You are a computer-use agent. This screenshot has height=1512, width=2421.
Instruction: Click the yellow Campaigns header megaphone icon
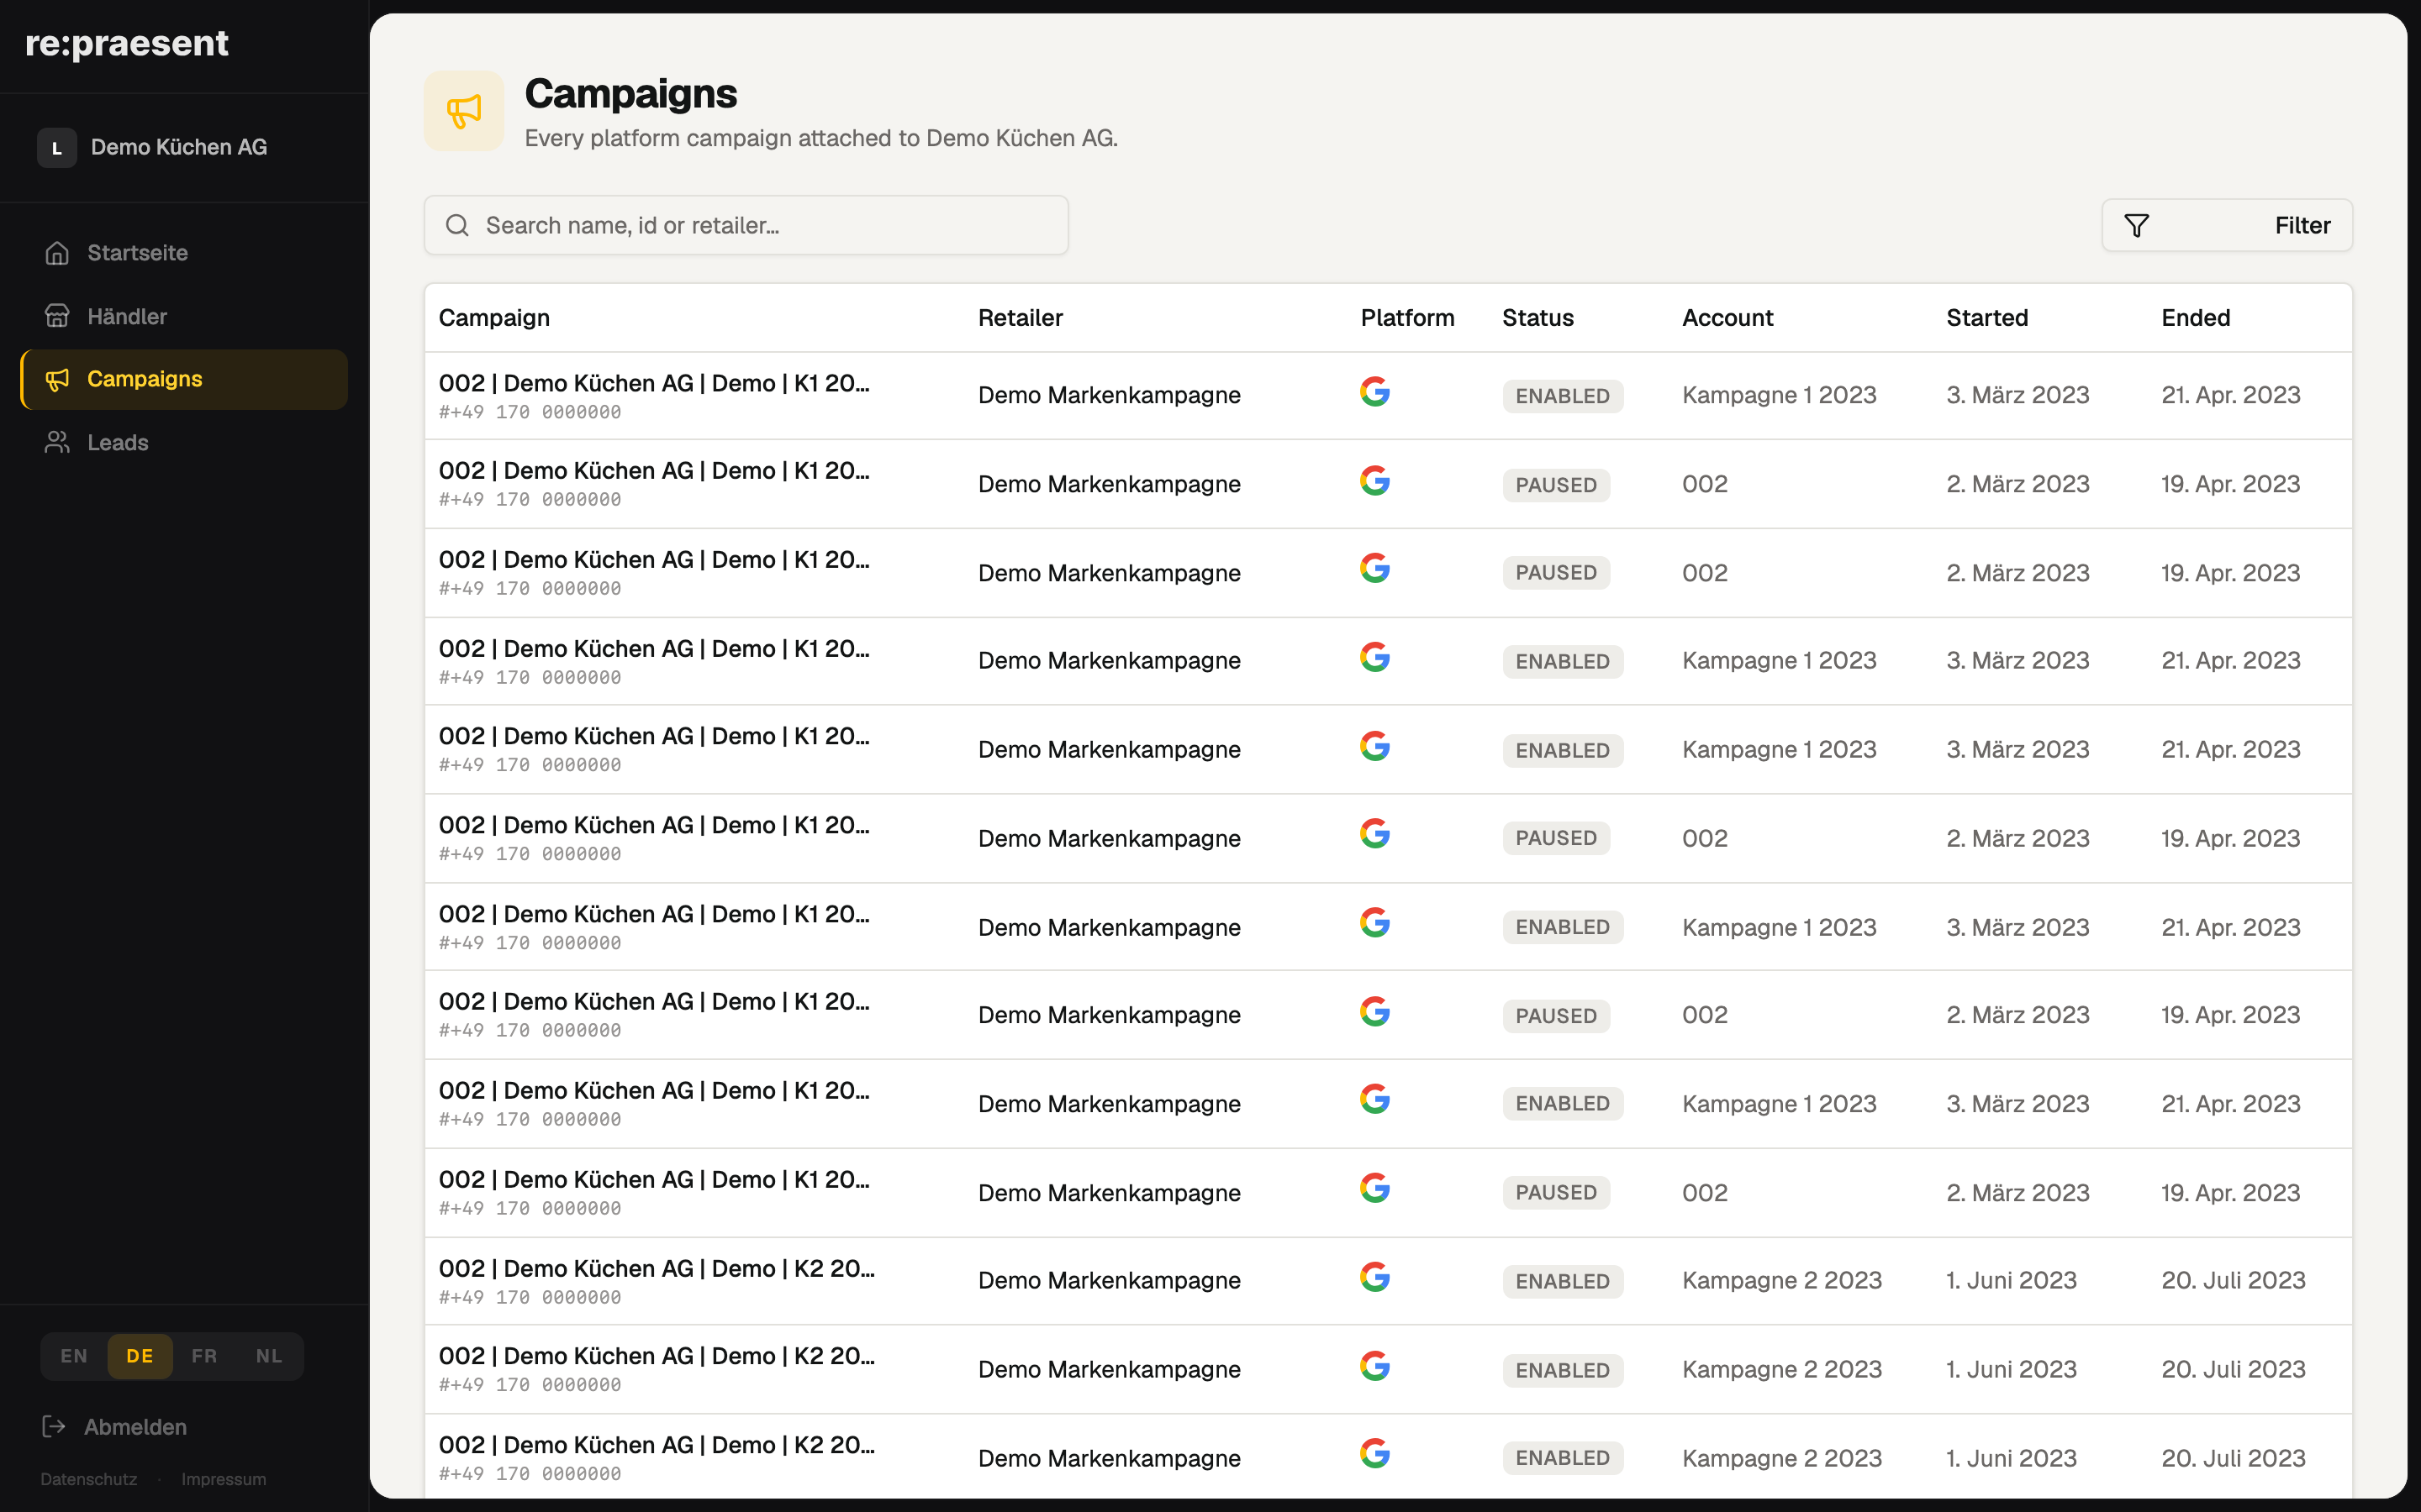click(x=464, y=111)
